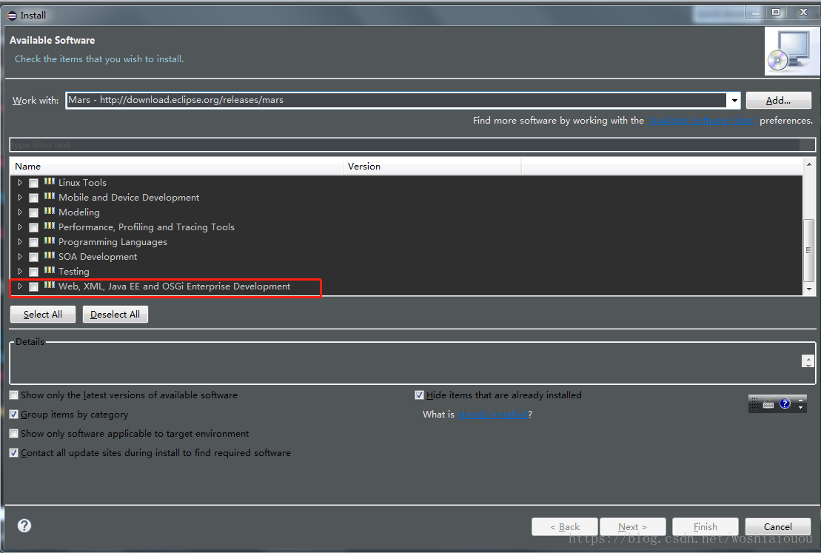Go back with the Back button
This screenshot has width=821, height=553.
(x=564, y=526)
